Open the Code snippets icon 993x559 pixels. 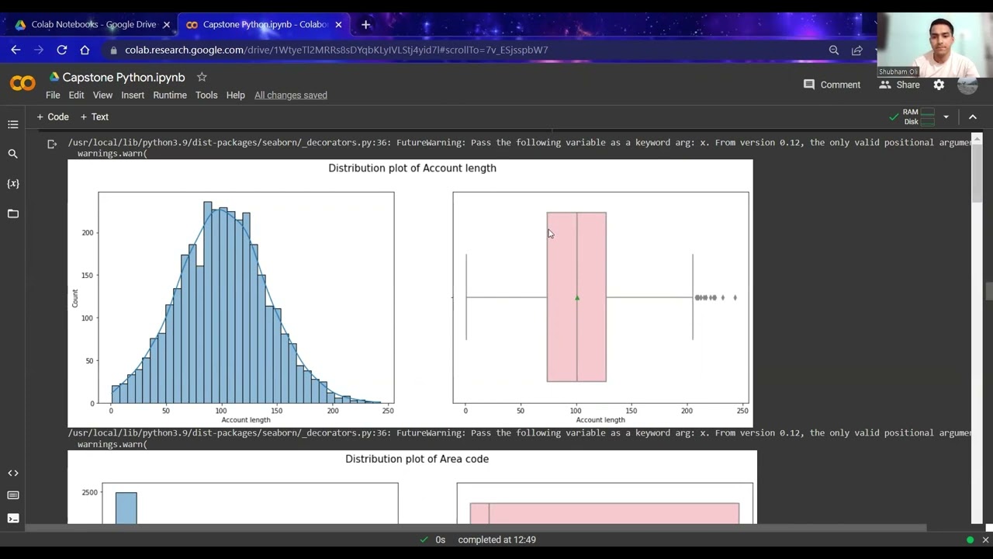tap(13, 473)
